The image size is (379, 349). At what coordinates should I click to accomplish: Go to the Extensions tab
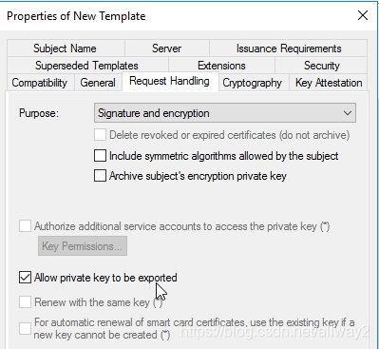[221, 66]
